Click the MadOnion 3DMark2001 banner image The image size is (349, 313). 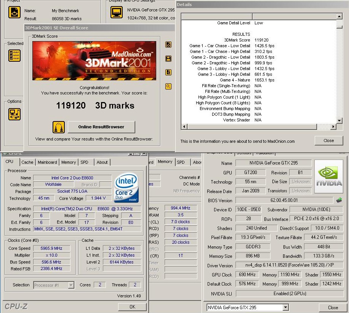click(94, 61)
